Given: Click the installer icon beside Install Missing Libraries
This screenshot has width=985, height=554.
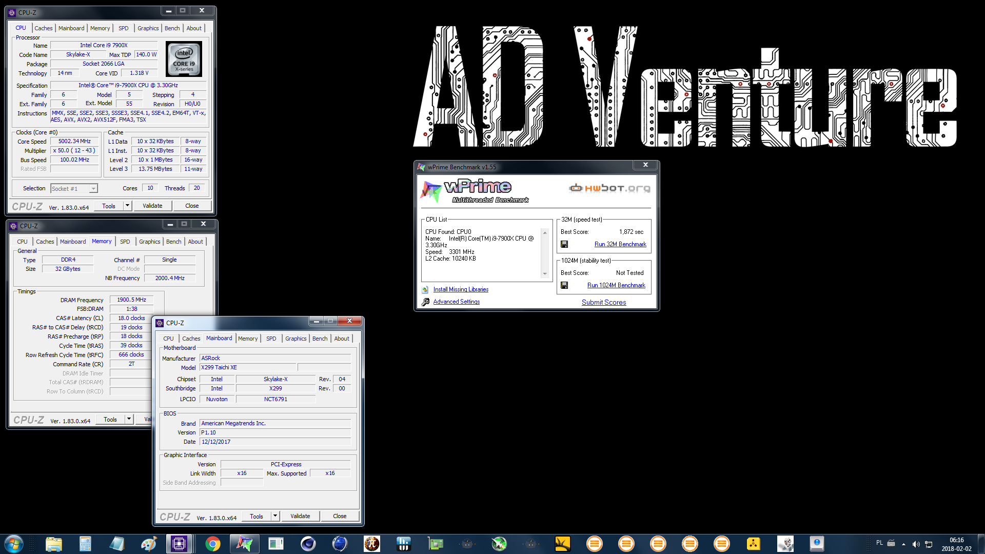Looking at the screenshot, I should point(425,290).
